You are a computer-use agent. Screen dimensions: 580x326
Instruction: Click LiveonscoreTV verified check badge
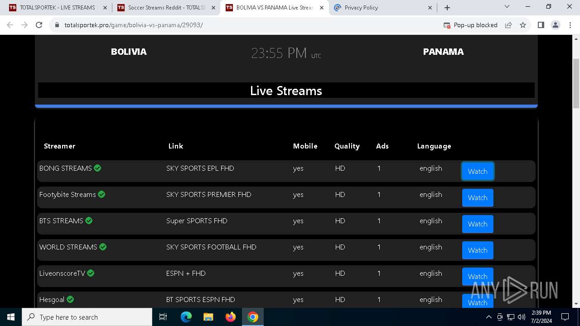91,273
